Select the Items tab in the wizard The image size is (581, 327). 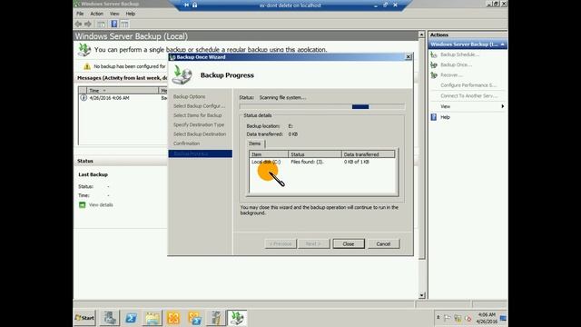click(255, 144)
